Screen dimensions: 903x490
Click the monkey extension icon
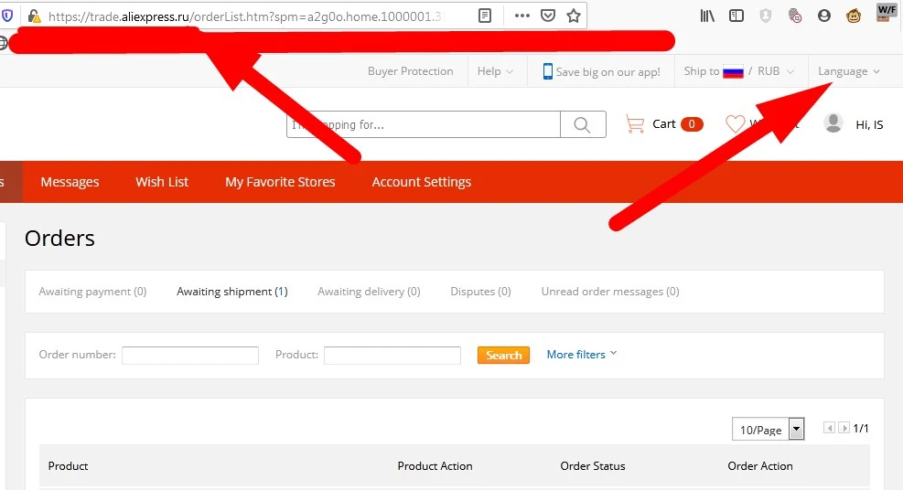854,16
